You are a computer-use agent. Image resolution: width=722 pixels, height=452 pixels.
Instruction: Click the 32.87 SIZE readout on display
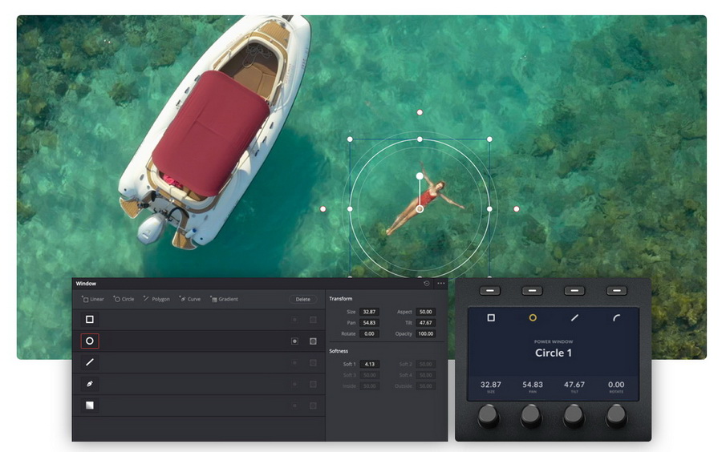(x=491, y=385)
